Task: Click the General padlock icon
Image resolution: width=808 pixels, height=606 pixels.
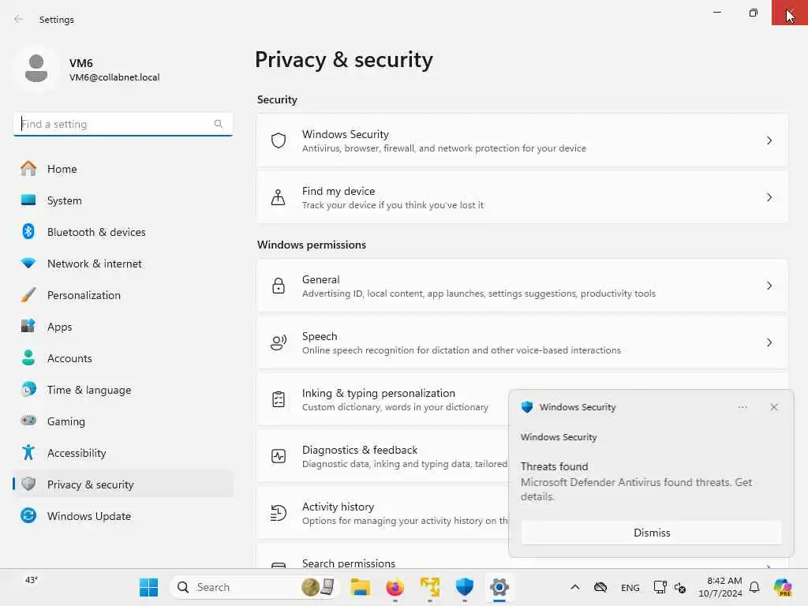Action: (x=279, y=286)
